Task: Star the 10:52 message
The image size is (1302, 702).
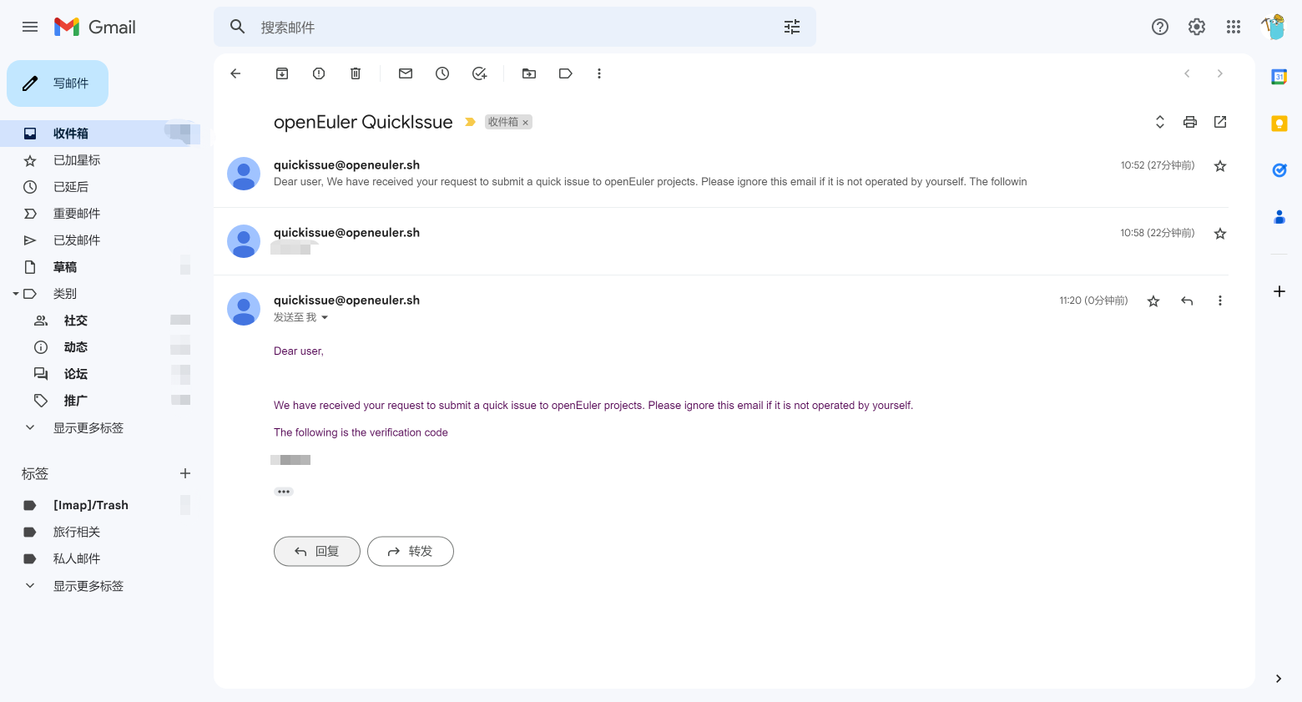Action: [1220, 166]
